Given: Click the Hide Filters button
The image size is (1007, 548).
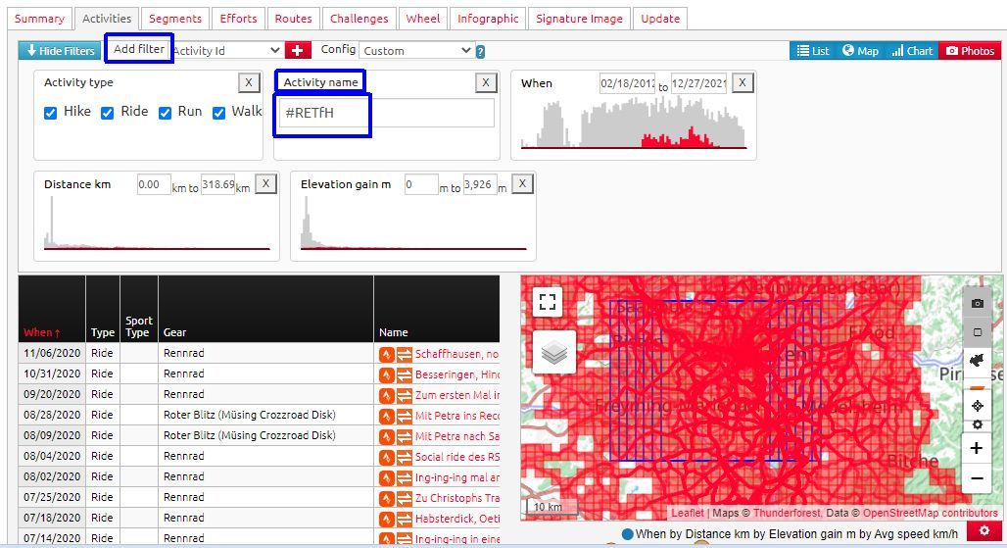Looking at the screenshot, I should point(61,51).
